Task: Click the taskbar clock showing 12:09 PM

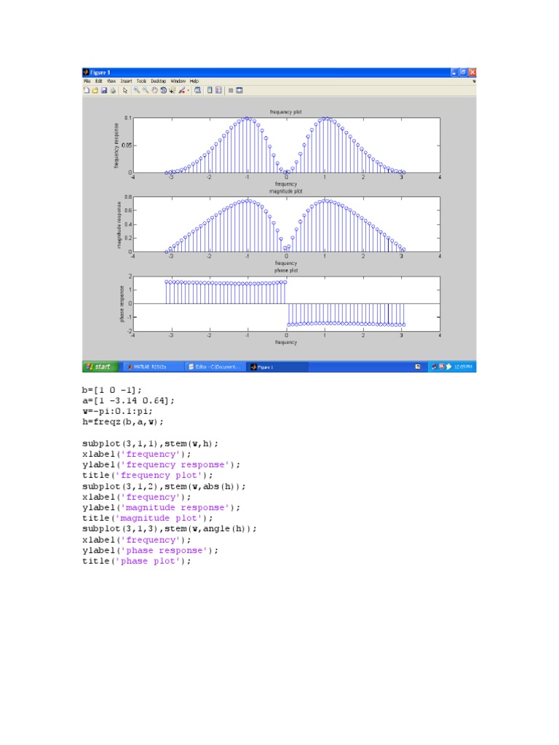Action: 463,367
